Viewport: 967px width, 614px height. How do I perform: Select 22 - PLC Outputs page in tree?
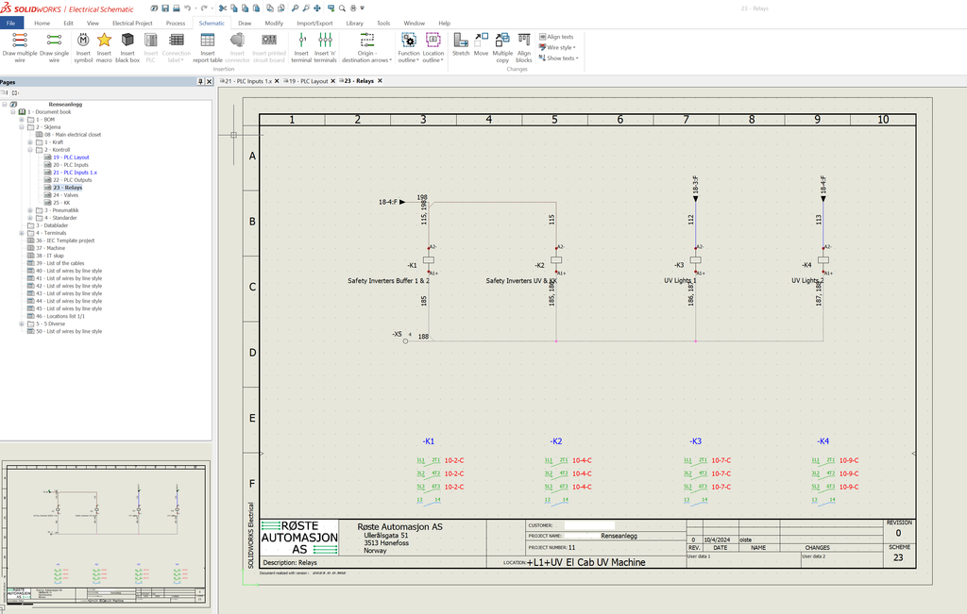[72, 180]
